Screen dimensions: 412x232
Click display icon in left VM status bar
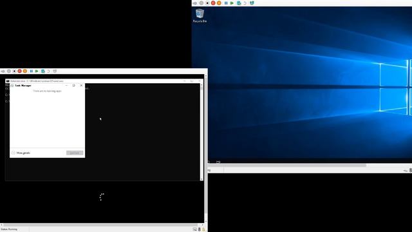tap(194, 229)
